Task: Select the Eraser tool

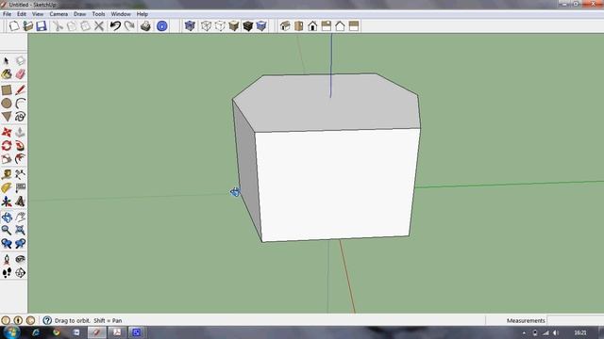Action: 20,73
